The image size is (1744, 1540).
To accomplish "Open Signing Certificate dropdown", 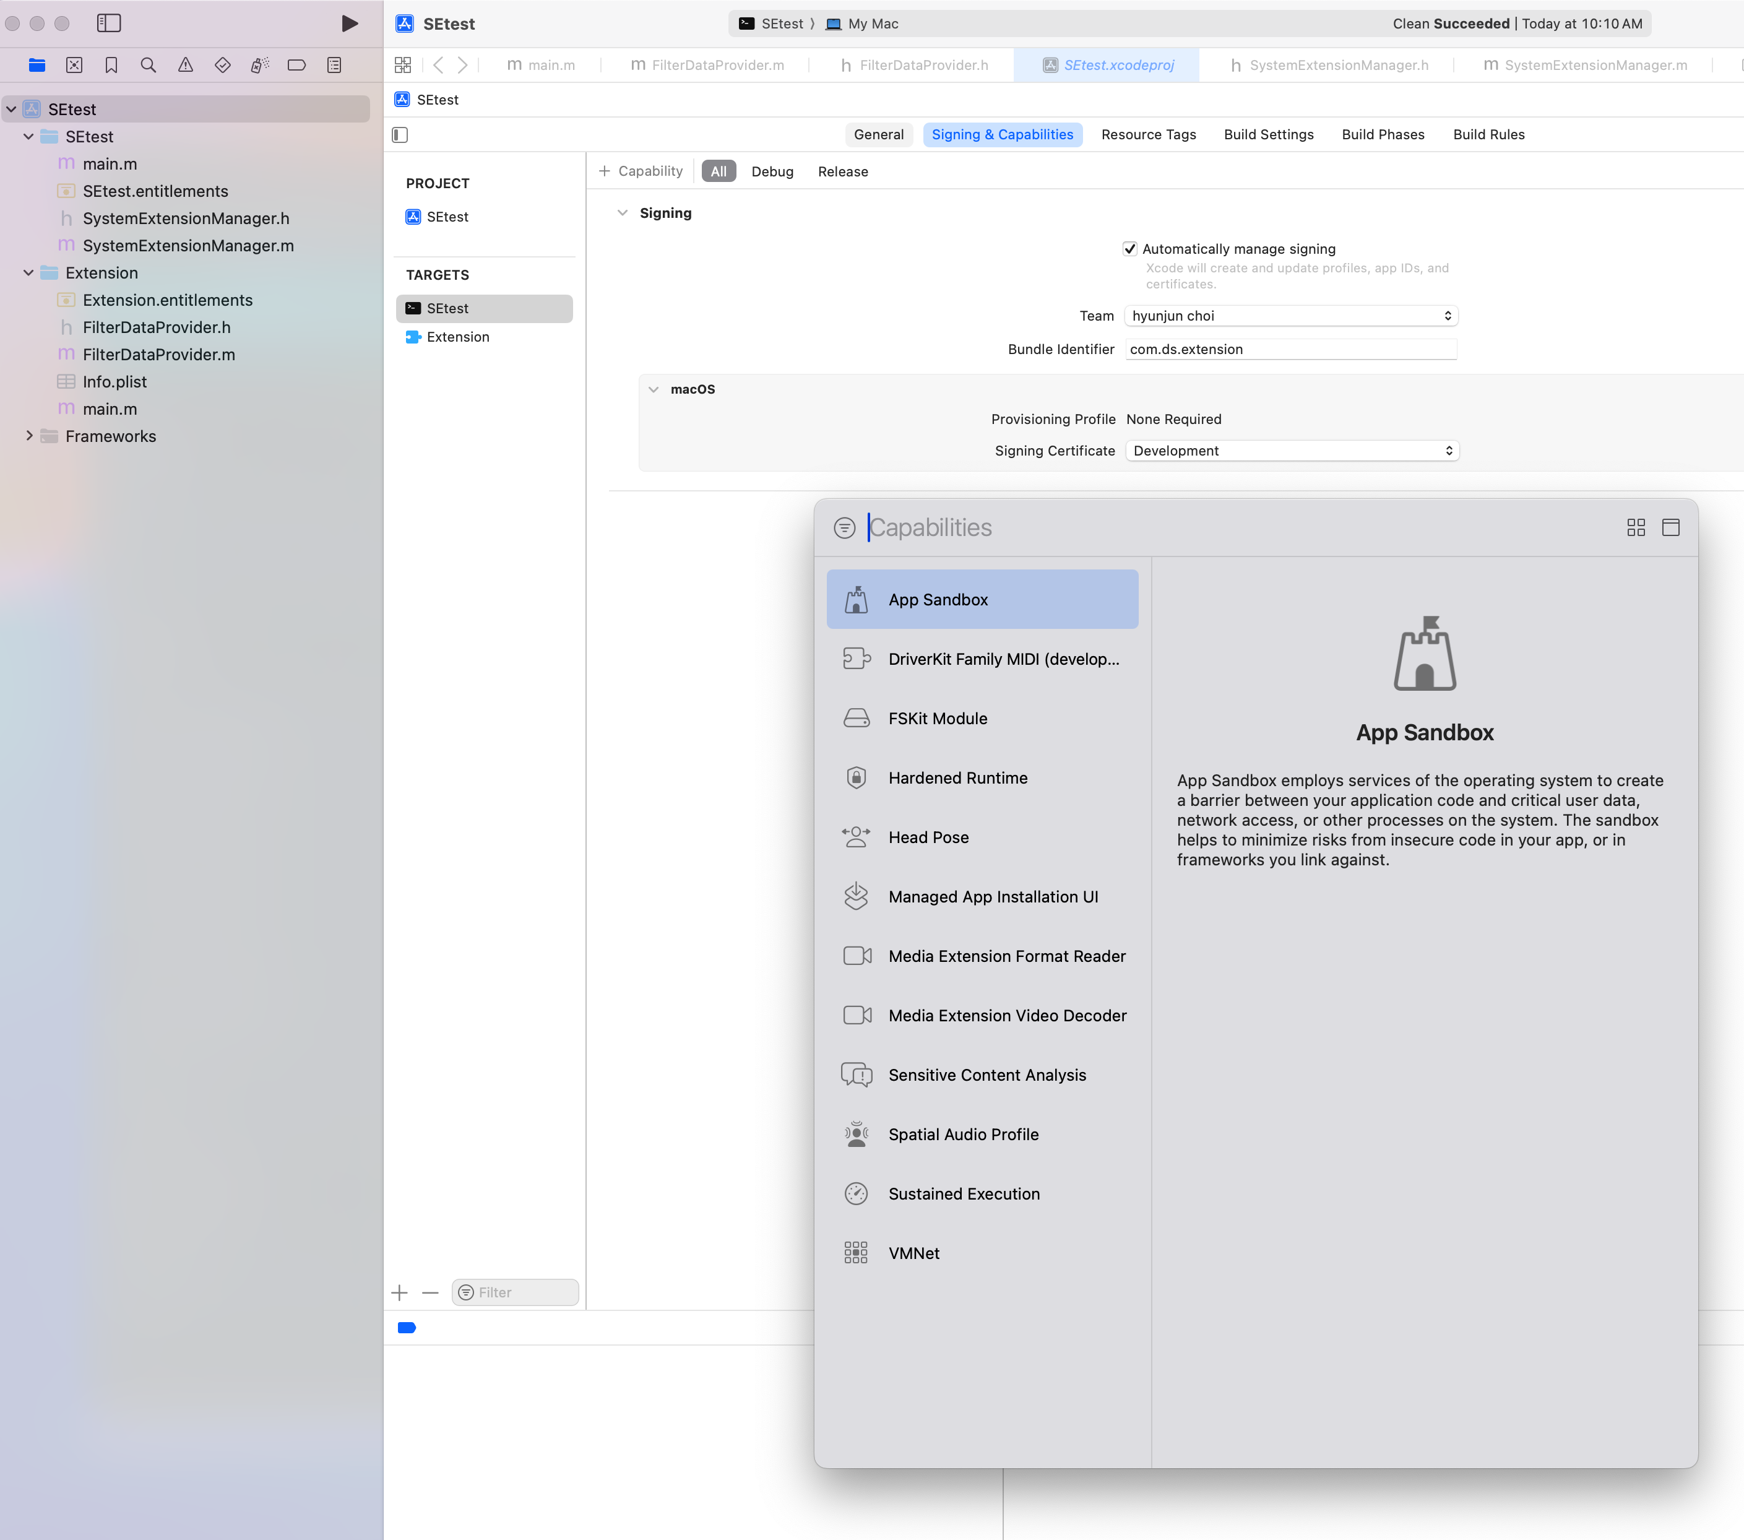I will click(x=1292, y=451).
